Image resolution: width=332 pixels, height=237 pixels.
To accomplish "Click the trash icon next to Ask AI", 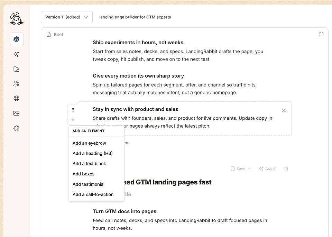I will click(x=286, y=168).
